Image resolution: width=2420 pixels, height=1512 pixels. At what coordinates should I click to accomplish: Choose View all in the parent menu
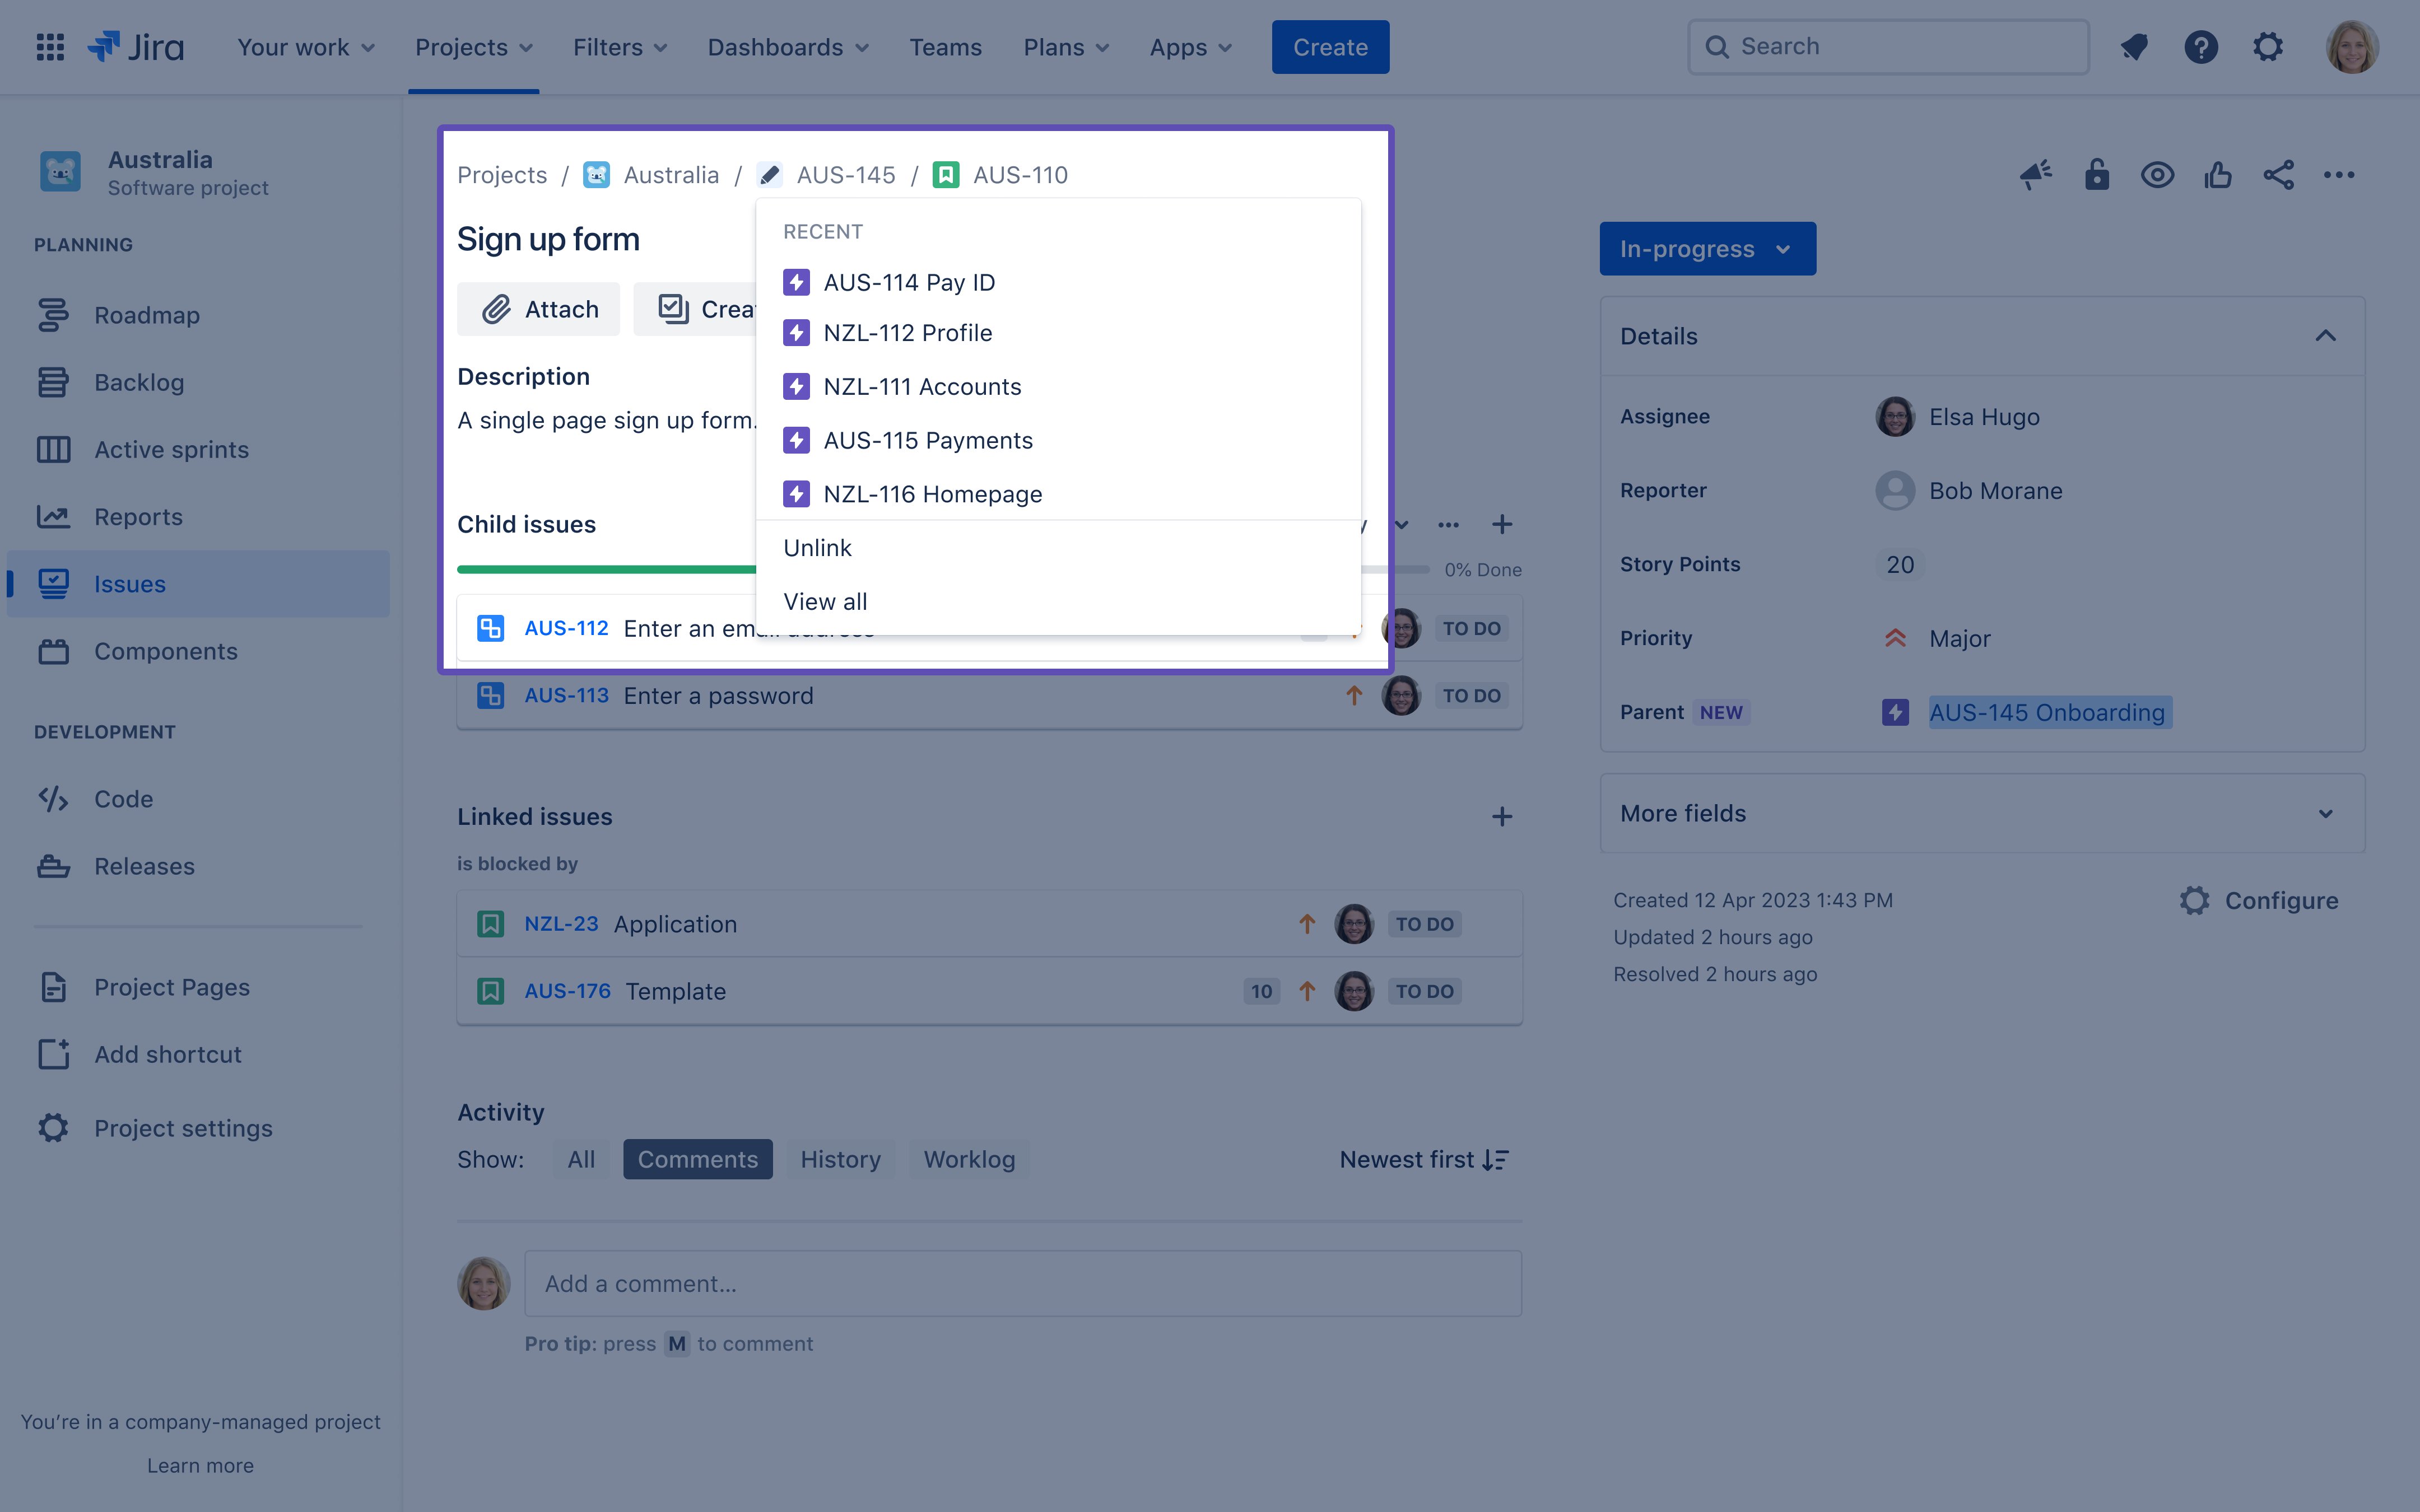click(1058, 602)
